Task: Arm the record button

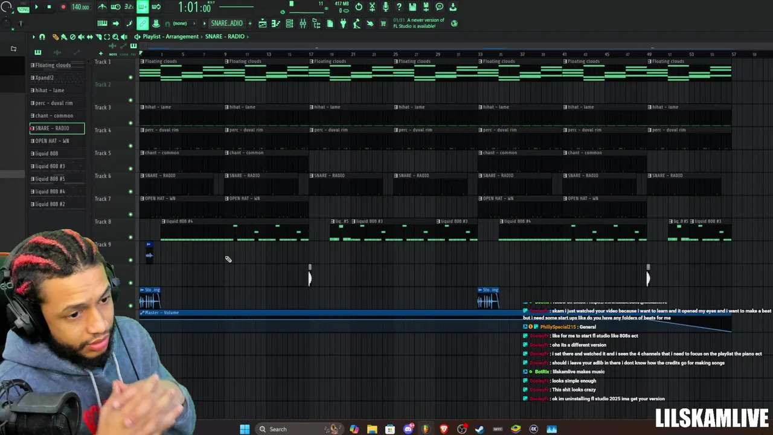Action: click(x=63, y=7)
